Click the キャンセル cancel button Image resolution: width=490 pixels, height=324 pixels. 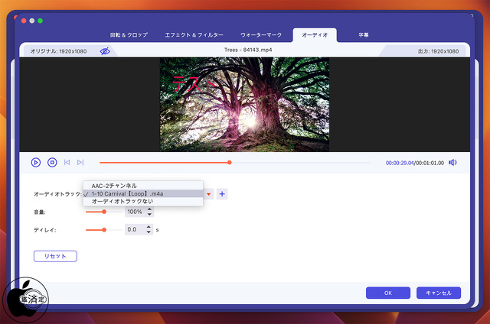point(439,293)
